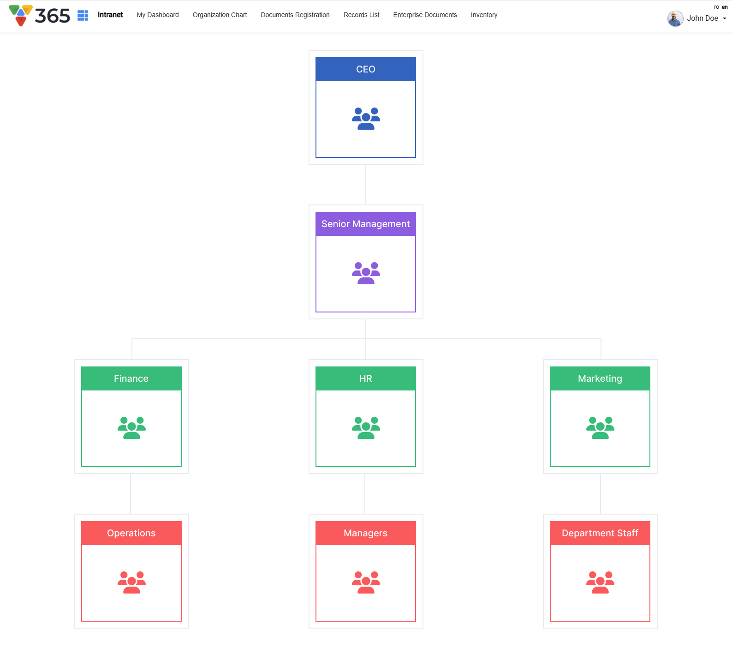Viewport: 732px width, 648px height.
Task: Click the Intranet title link
Action: pyautogui.click(x=110, y=15)
